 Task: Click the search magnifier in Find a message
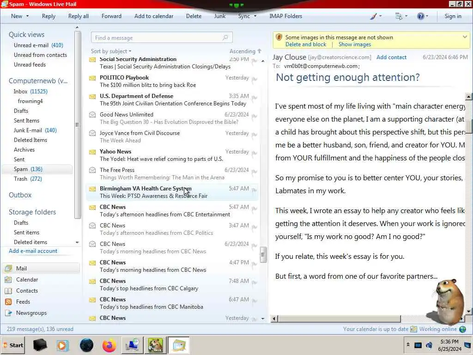225,37
